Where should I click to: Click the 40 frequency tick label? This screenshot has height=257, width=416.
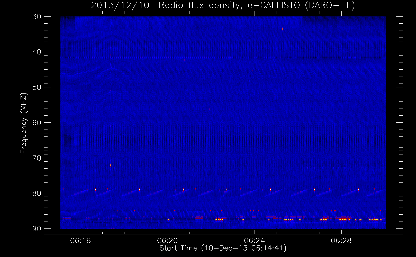point(37,52)
